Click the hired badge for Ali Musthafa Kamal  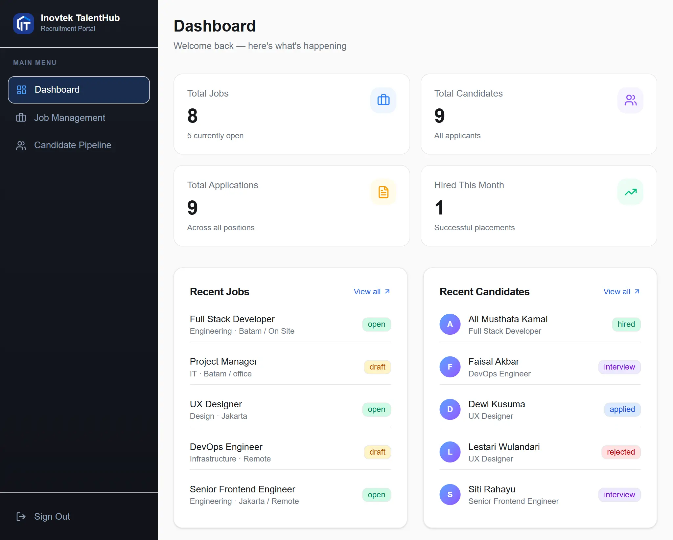626,324
